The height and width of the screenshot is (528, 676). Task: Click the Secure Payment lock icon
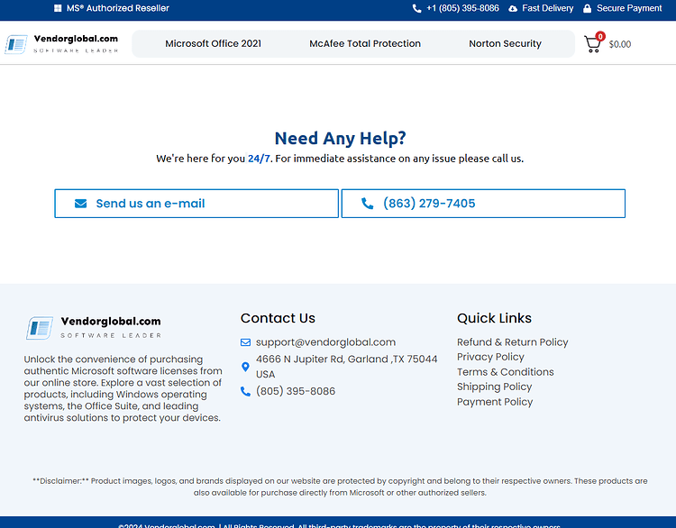(587, 8)
